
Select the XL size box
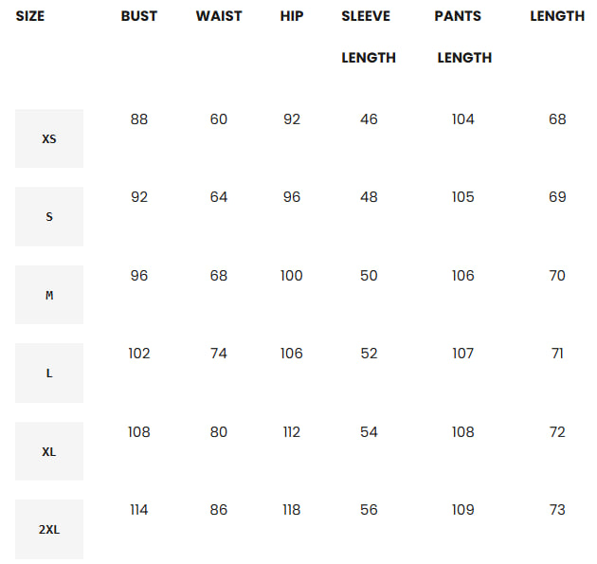pos(49,451)
